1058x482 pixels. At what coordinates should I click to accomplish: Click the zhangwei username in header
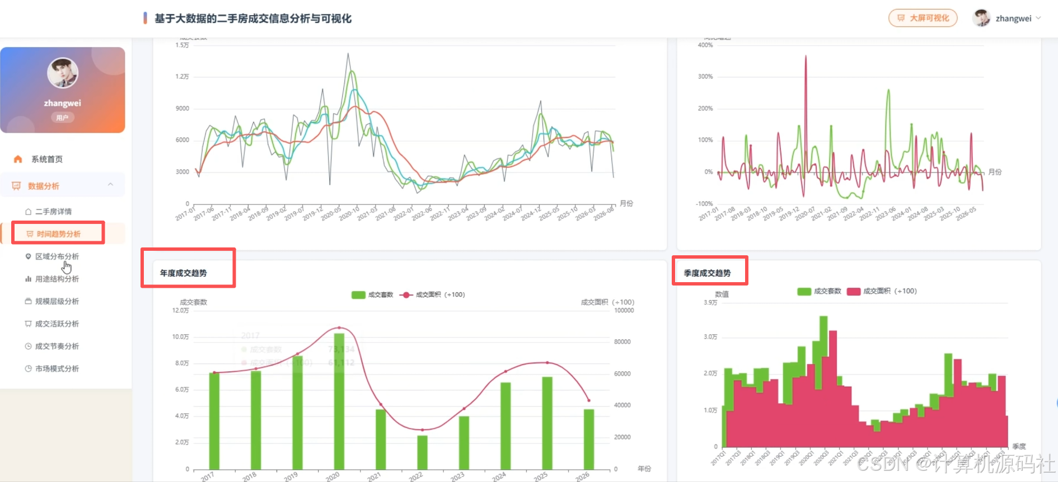click(1013, 18)
